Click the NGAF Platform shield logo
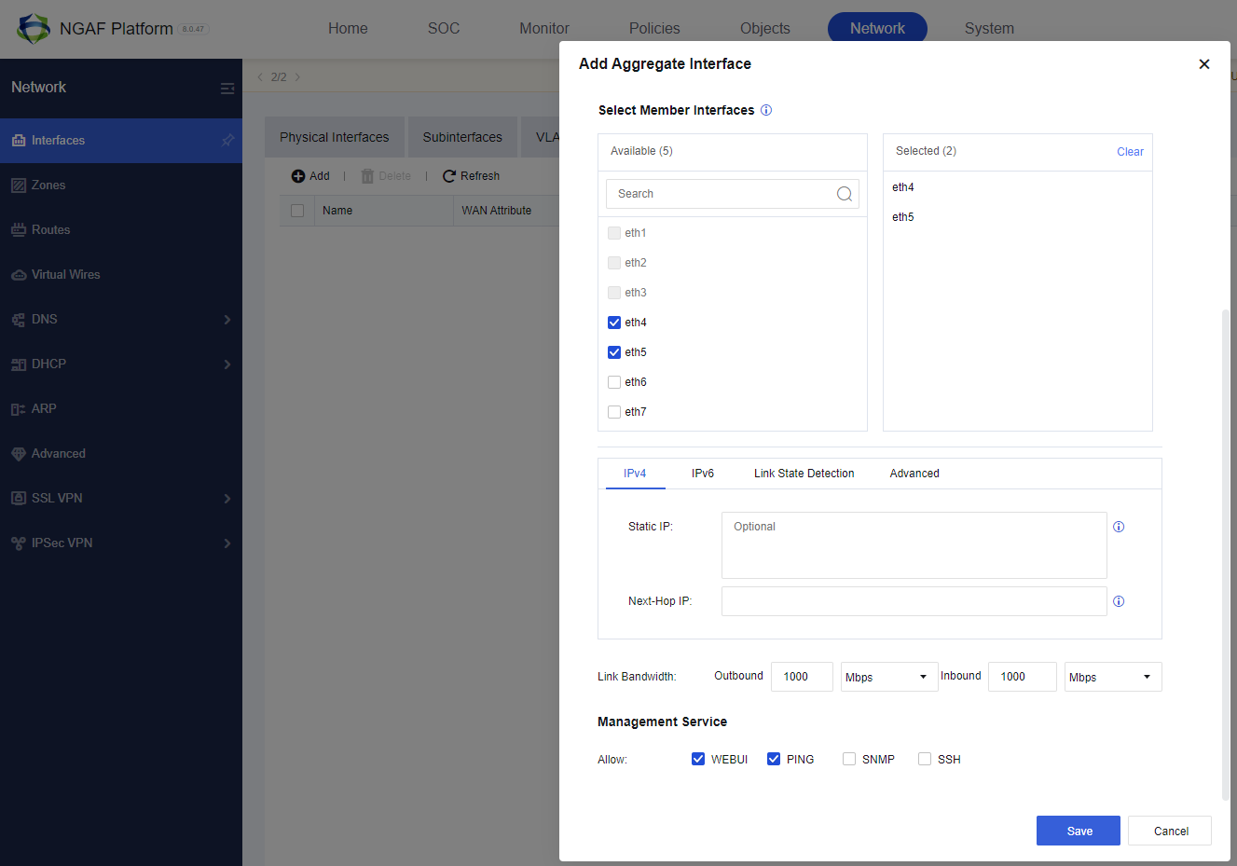 click(x=34, y=28)
